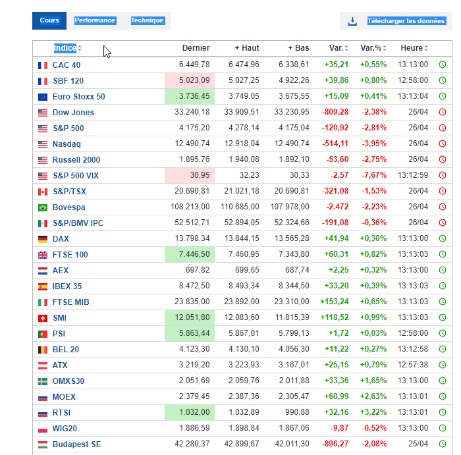
Task: Click the green clock icon in Budapest SE row
Action: click(x=443, y=444)
